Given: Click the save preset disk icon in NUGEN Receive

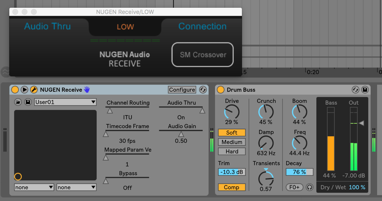Looking at the screenshot, I should point(28,102).
